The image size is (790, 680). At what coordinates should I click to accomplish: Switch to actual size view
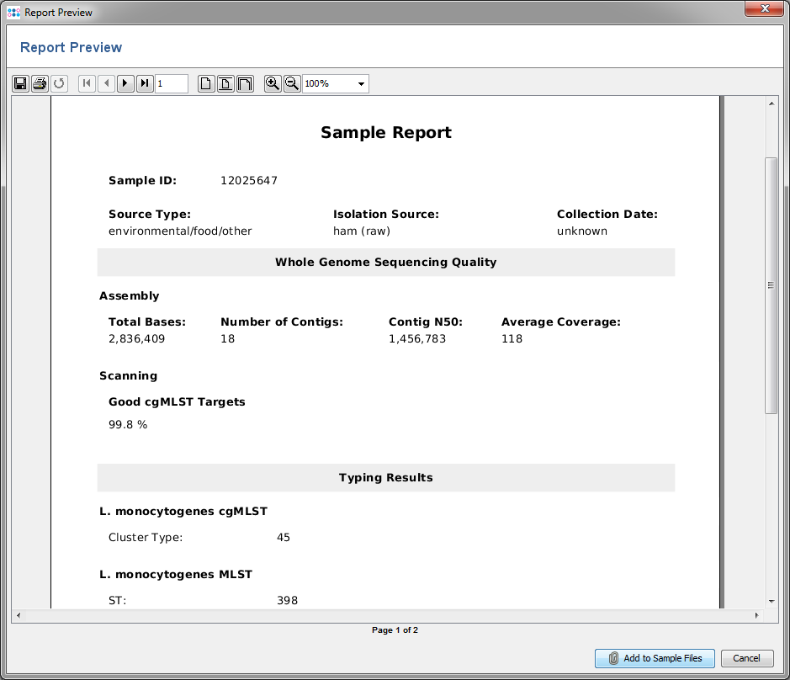(206, 83)
